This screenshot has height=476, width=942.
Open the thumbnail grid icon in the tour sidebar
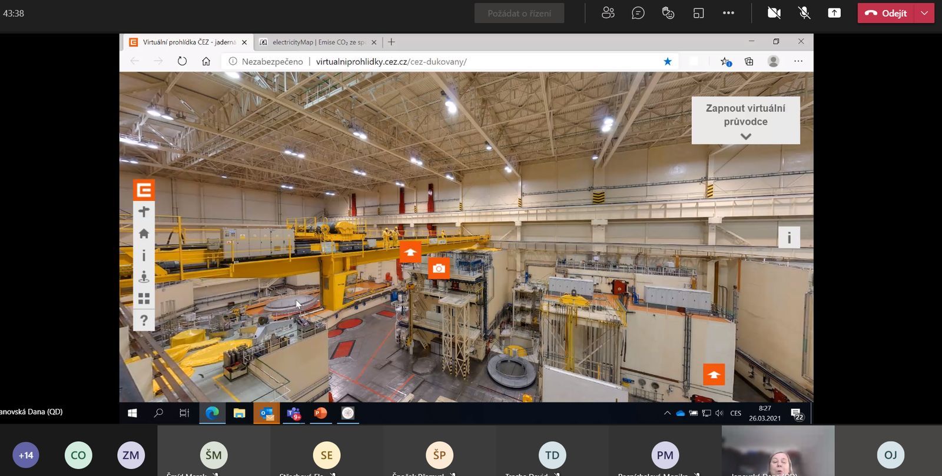(x=144, y=299)
